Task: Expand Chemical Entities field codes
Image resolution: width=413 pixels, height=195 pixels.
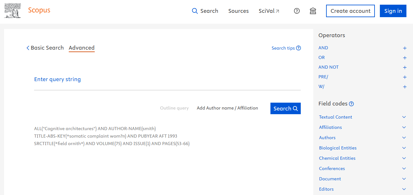Action: (x=404, y=158)
